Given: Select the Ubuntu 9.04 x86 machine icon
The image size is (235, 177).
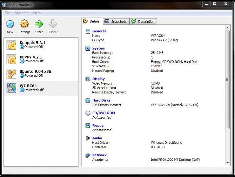Looking at the screenshot, I should [11, 74].
